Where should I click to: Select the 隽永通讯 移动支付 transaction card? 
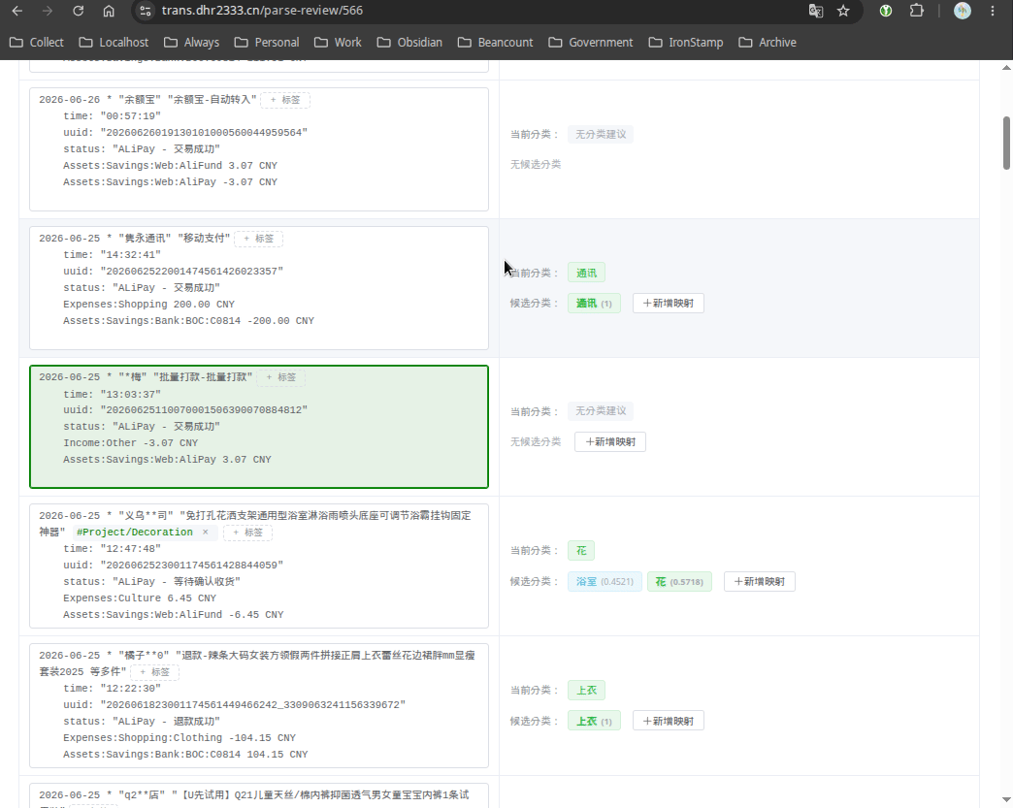coord(259,288)
